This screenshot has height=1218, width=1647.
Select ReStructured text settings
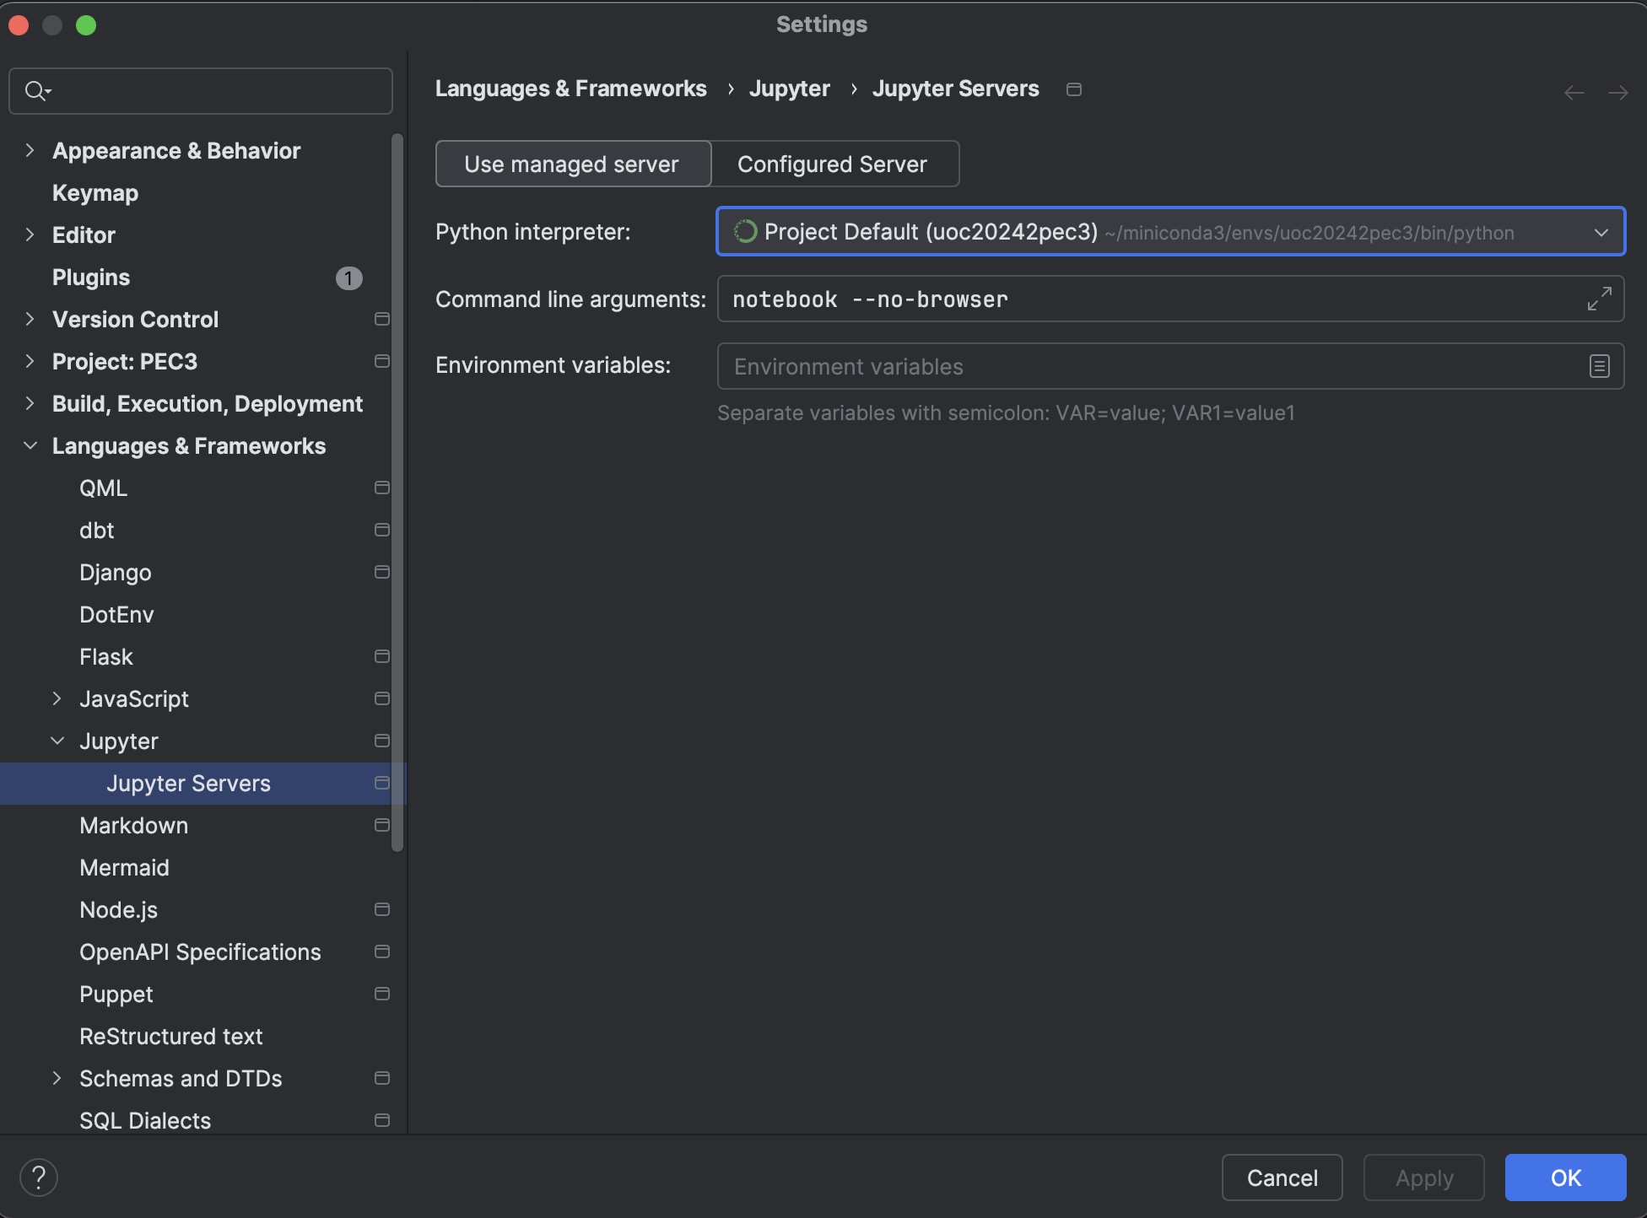[x=170, y=1037]
